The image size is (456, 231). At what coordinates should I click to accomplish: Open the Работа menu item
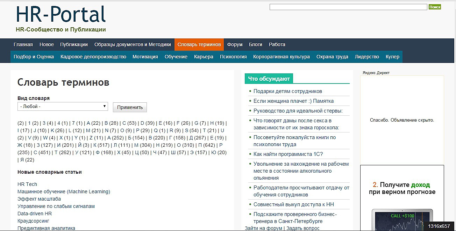(x=277, y=44)
